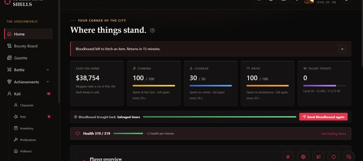
Task: Click the Talent Points card
Action: tap(324, 83)
